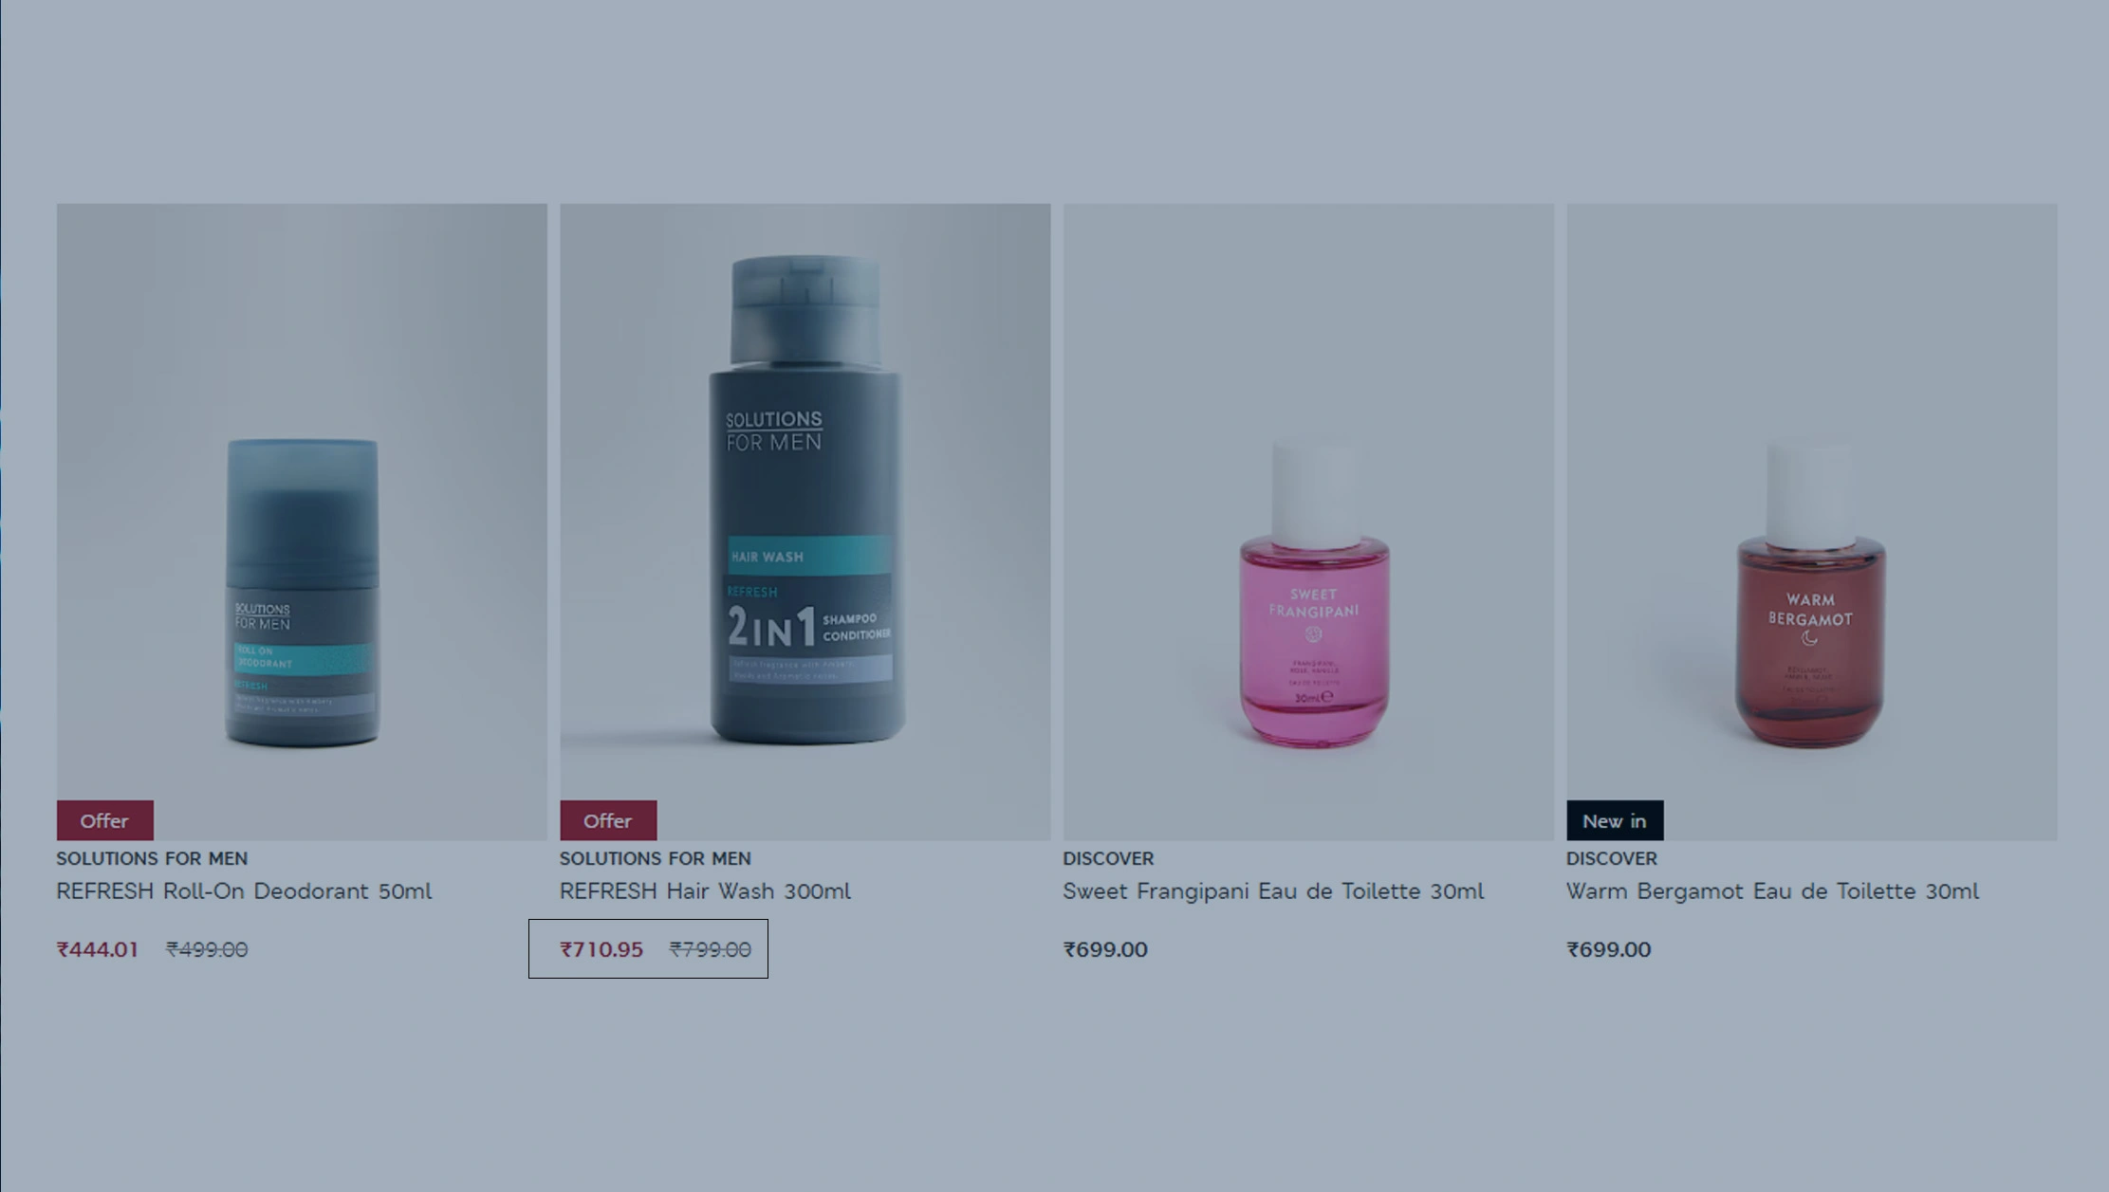Open the Sweet Frangipani Eau de Toilette 30ml title
The width and height of the screenshot is (2109, 1192).
(1273, 891)
